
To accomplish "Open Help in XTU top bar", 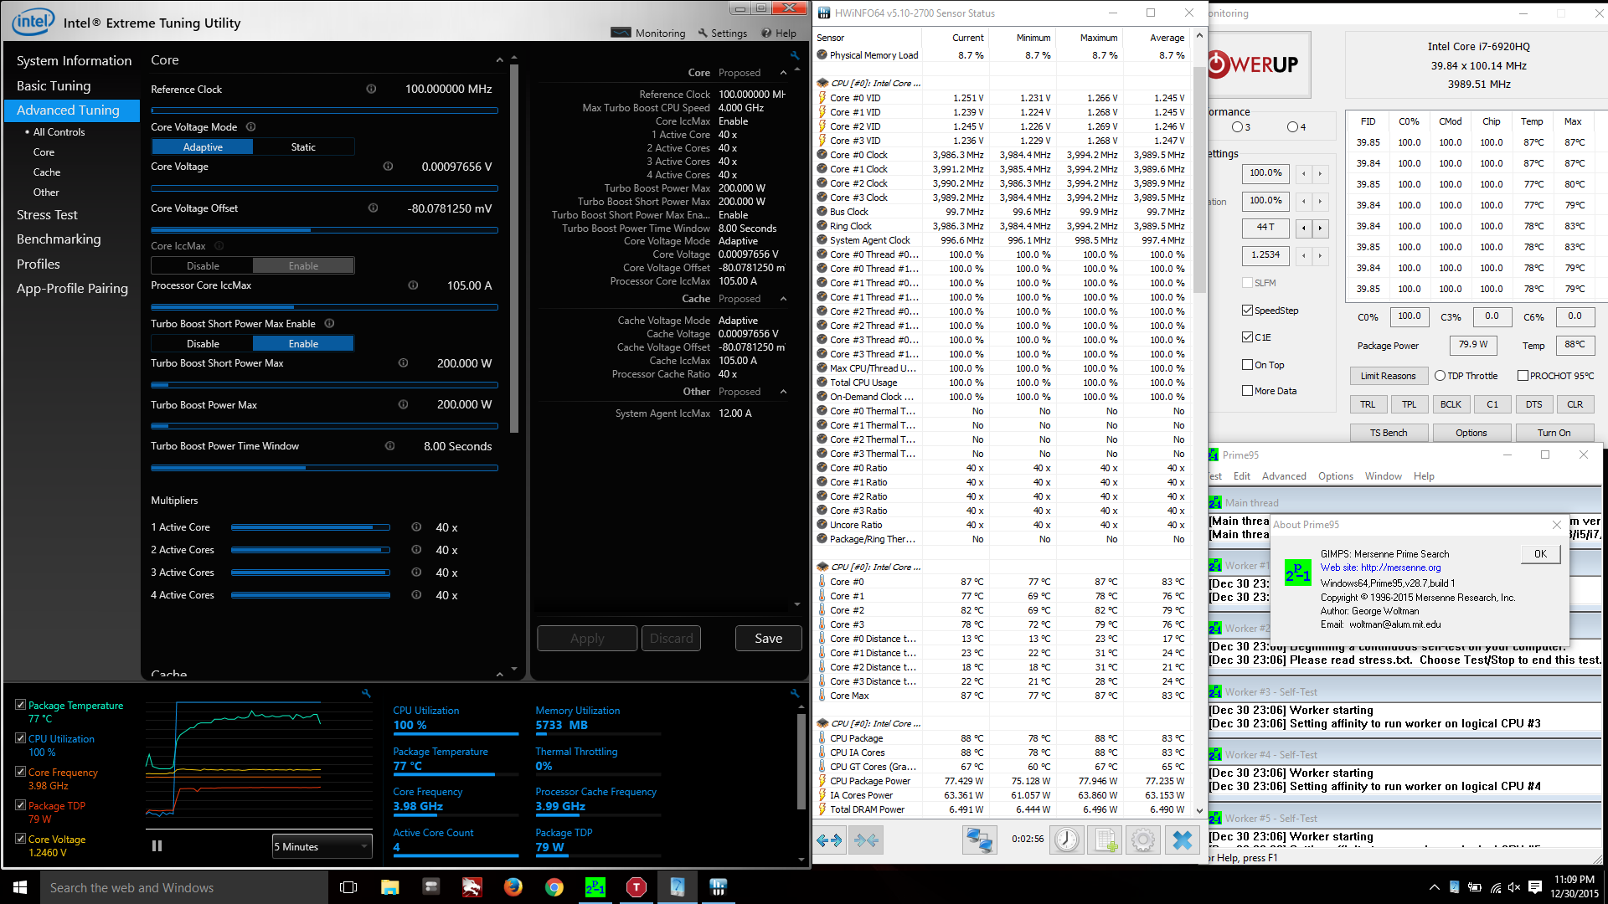I will (x=778, y=33).
